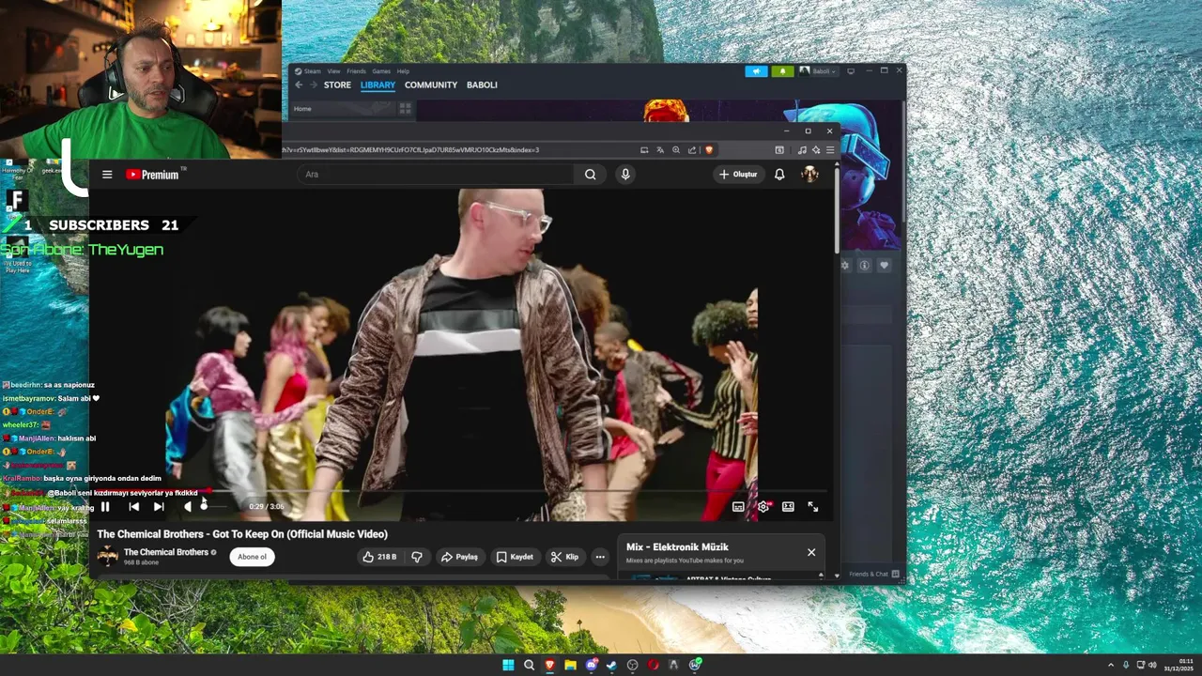Open Windows taskbar search
The image size is (1202, 676).
click(x=529, y=665)
